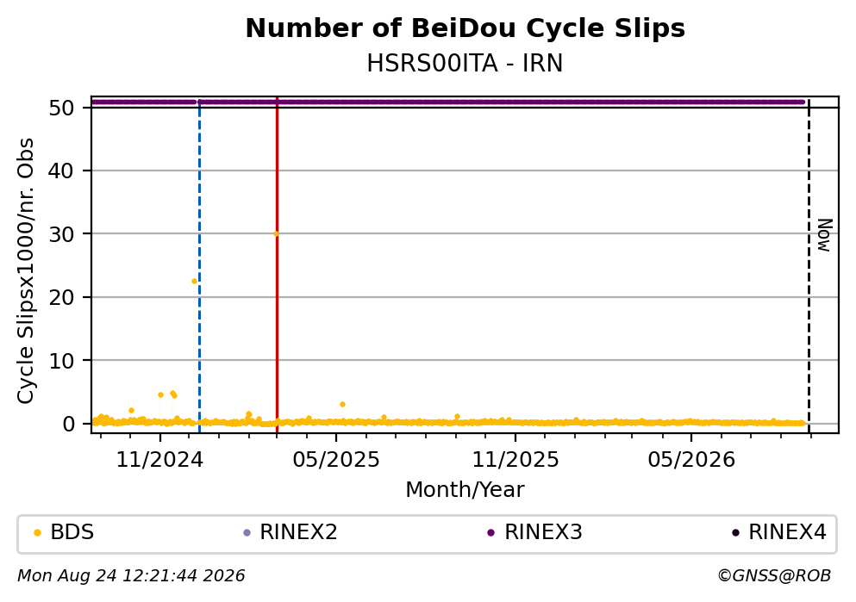This screenshot has width=856, height=602.
Task: Click the 11/2025 x-axis tick label
Action: coord(515,460)
